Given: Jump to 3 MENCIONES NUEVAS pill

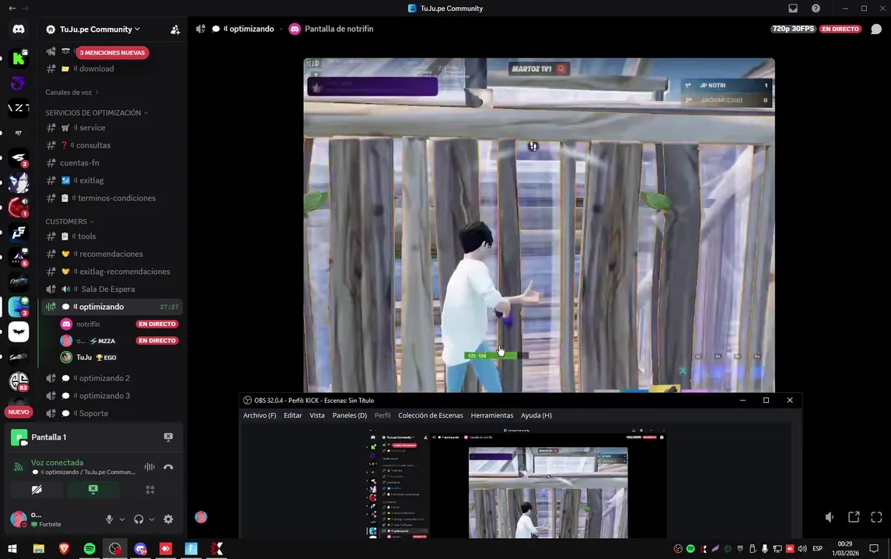Looking at the screenshot, I should 113,52.
